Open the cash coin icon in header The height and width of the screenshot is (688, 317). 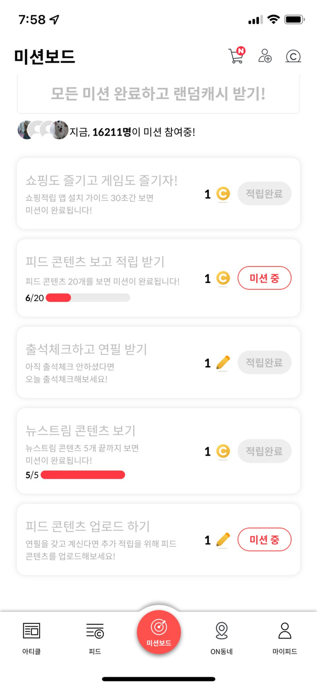pos(293,56)
